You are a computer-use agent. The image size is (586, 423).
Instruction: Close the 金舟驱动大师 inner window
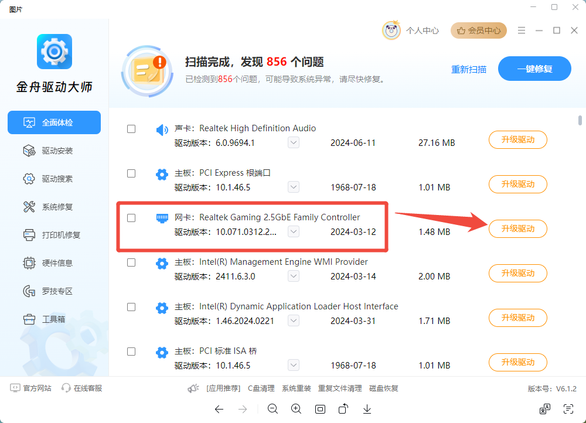[574, 30]
